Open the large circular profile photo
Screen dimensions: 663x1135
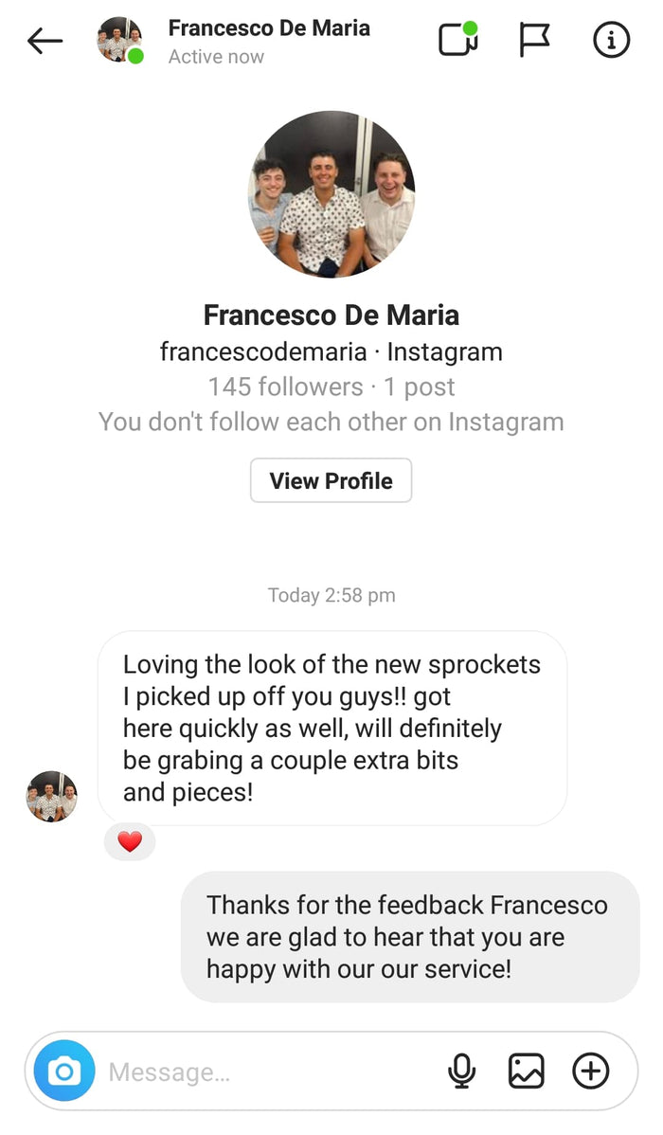point(331,194)
